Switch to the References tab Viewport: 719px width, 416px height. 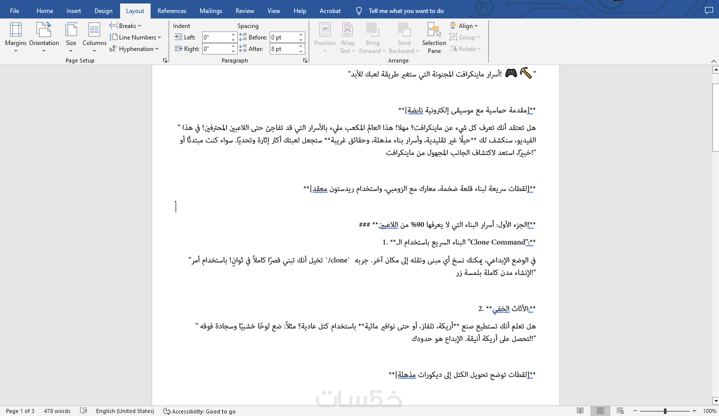click(172, 10)
